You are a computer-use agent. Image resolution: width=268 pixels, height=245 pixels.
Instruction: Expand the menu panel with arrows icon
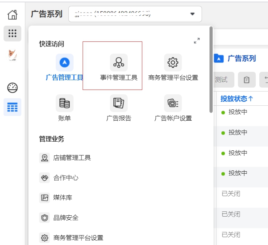tap(196, 41)
